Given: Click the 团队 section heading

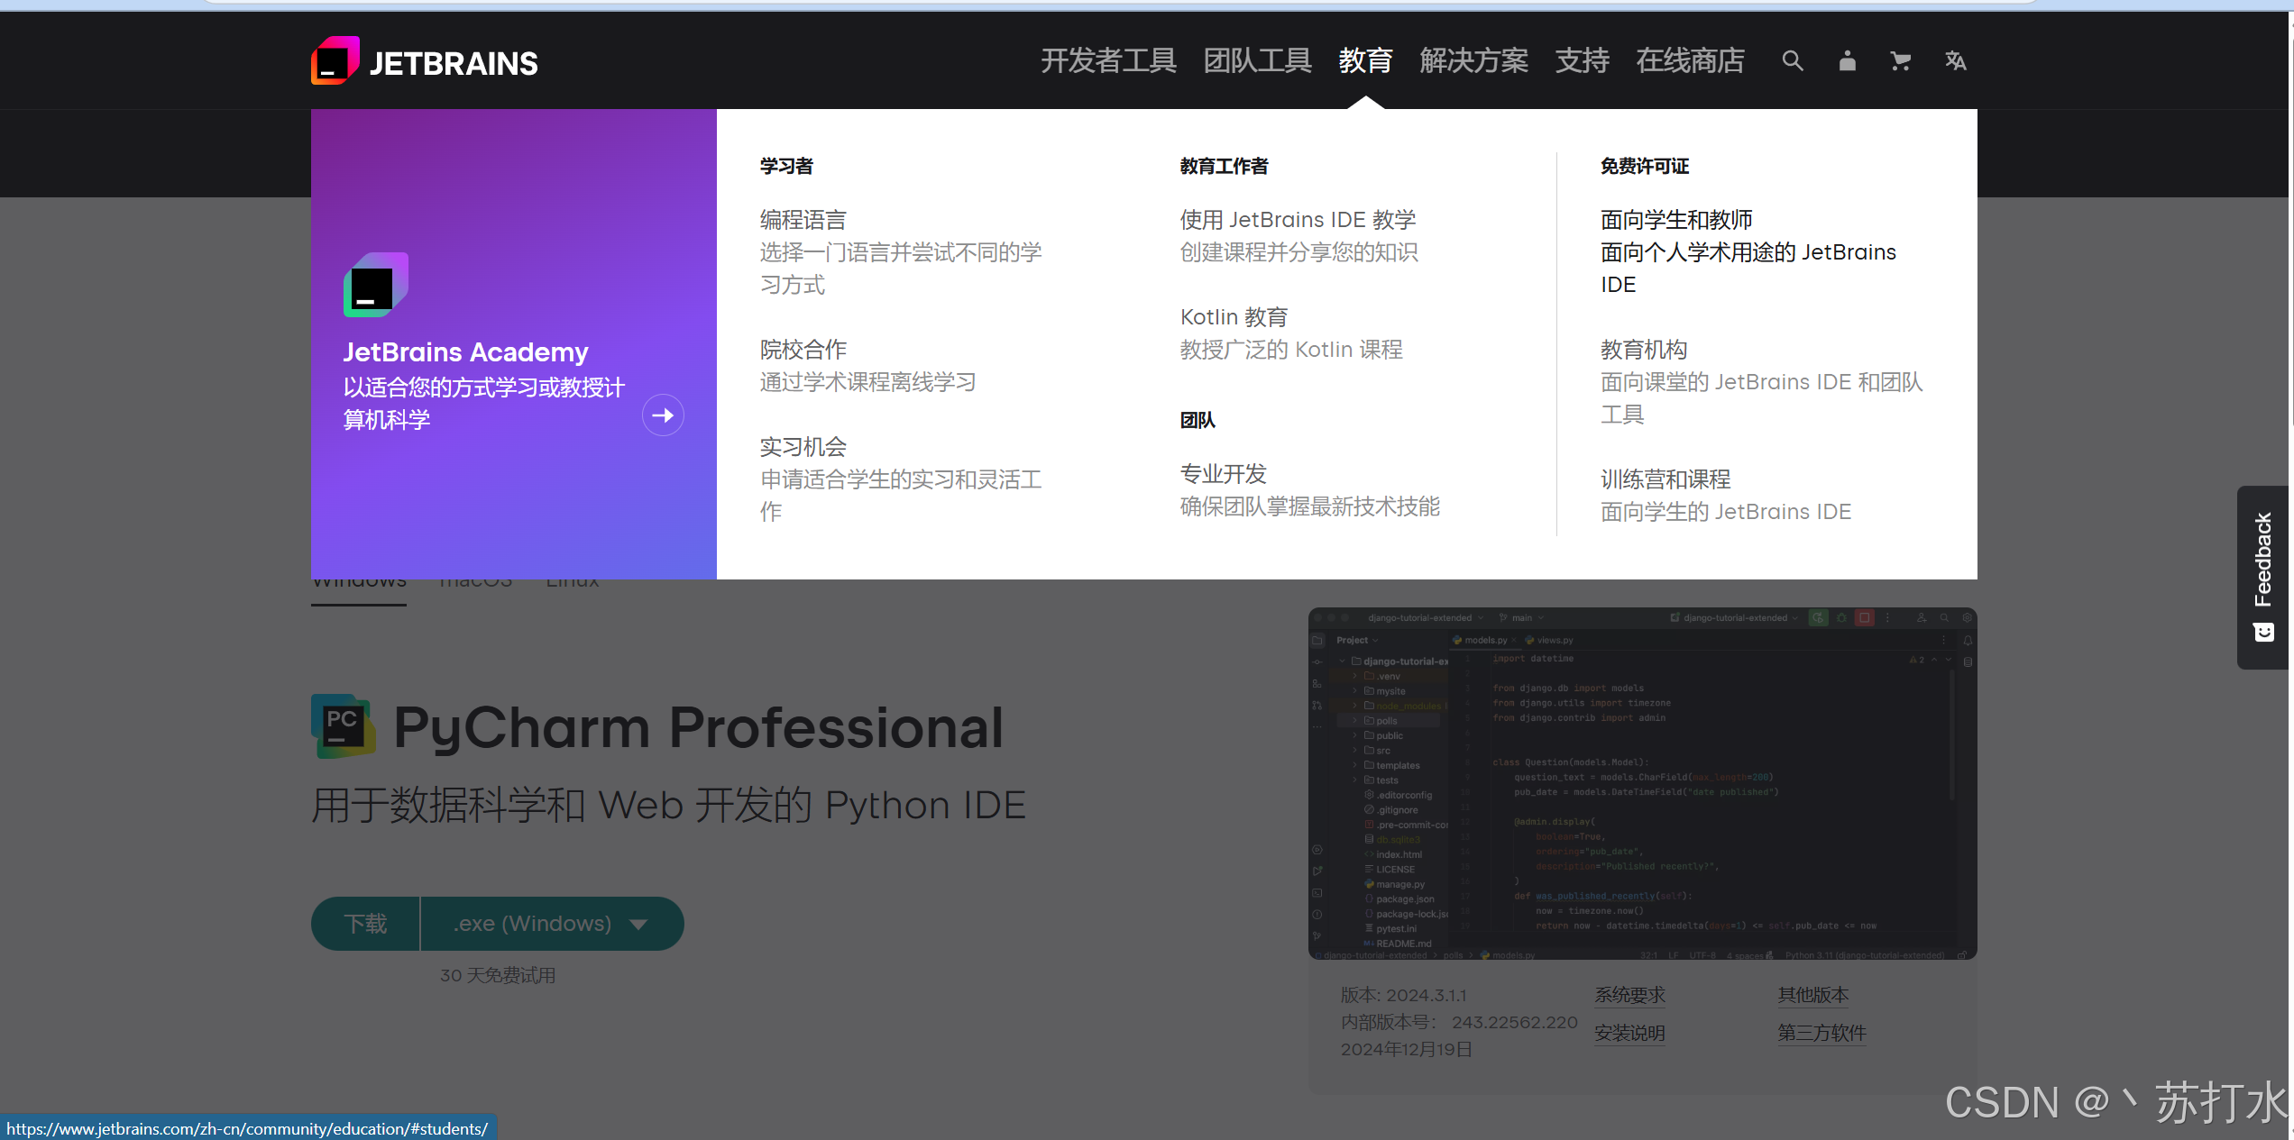Looking at the screenshot, I should pos(1197,420).
